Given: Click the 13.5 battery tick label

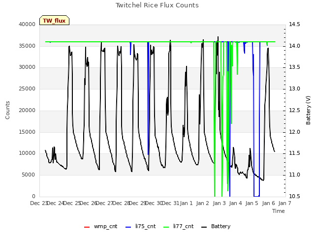Looking at the screenshot, I should point(294,67).
